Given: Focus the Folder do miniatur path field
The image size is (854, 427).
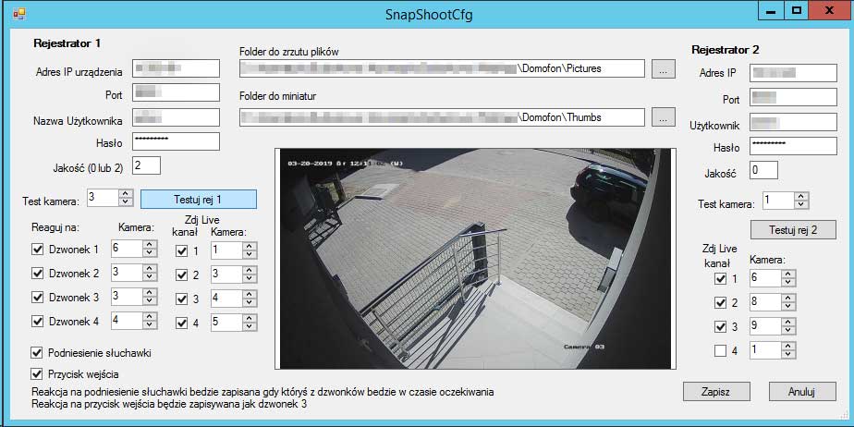Looking at the screenshot, I should point(442,116).
